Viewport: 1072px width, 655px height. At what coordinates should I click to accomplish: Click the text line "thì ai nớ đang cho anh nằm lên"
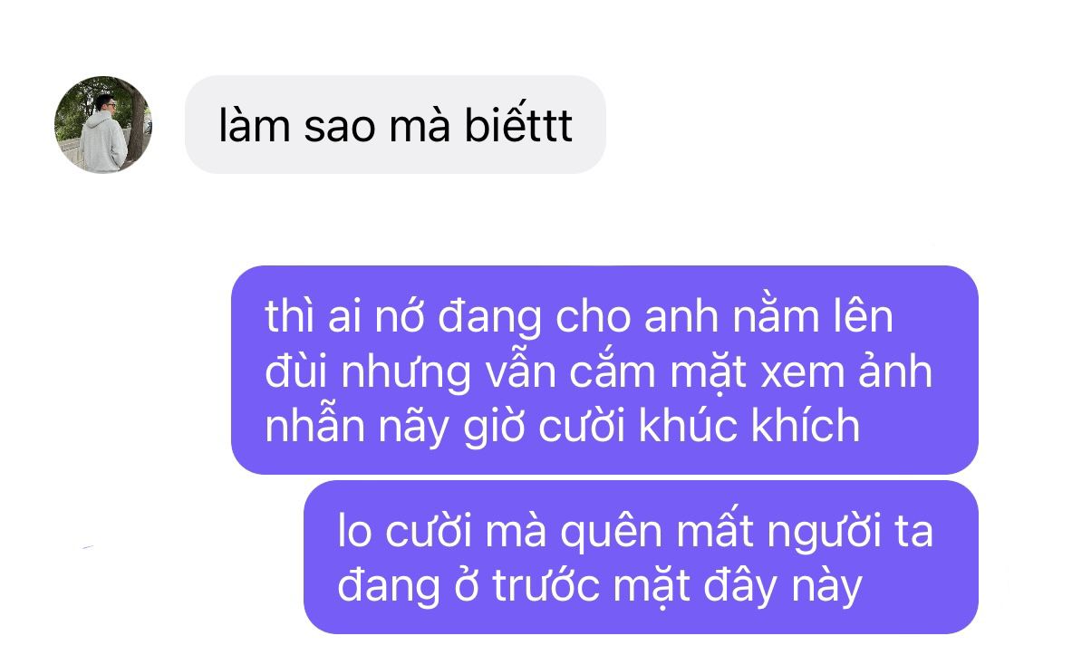coord(579,317)
